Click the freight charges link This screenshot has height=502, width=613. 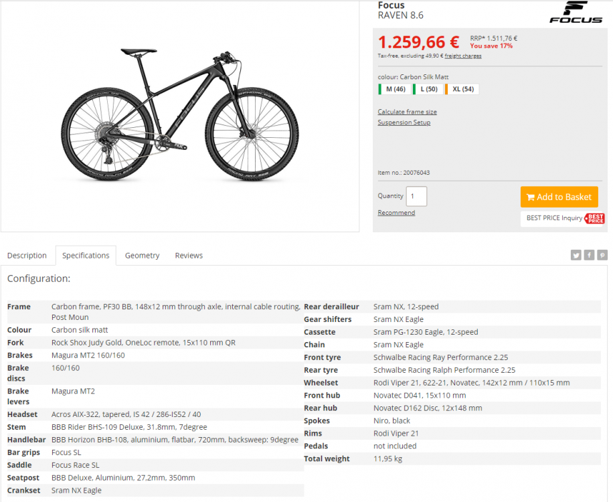pyautogui.click(x=463, y=56)
